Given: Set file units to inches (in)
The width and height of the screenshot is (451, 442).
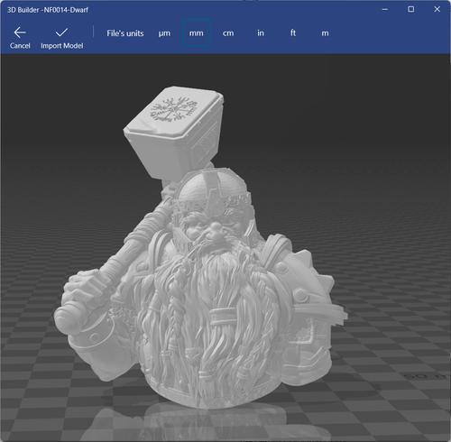Looking at the screenshot, I should pos(261,32).
